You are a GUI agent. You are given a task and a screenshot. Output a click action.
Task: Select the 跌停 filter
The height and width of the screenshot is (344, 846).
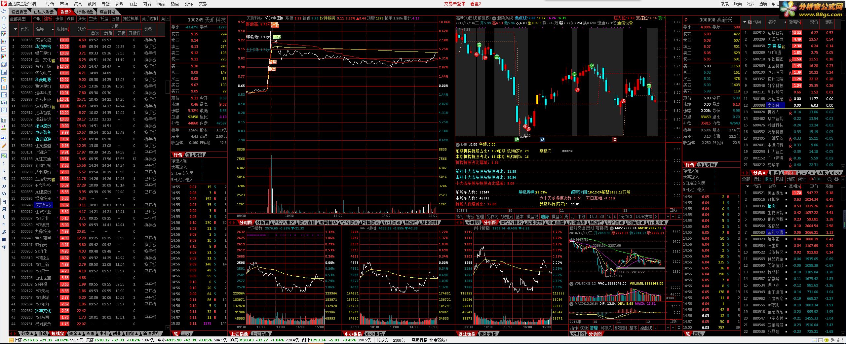coord(71,19)
